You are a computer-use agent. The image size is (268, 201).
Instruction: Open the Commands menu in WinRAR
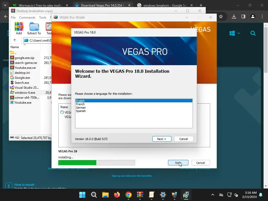(x=27, y=18)
